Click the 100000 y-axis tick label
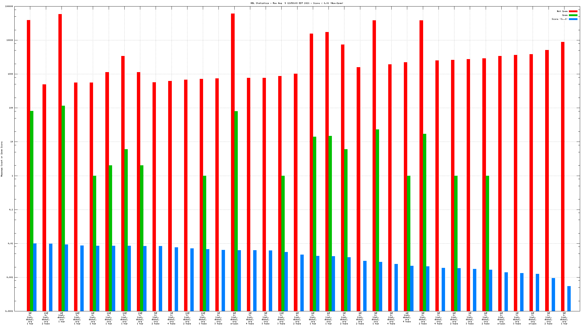The height and width of the screenshot is (328, 584). tap(9, 7)
